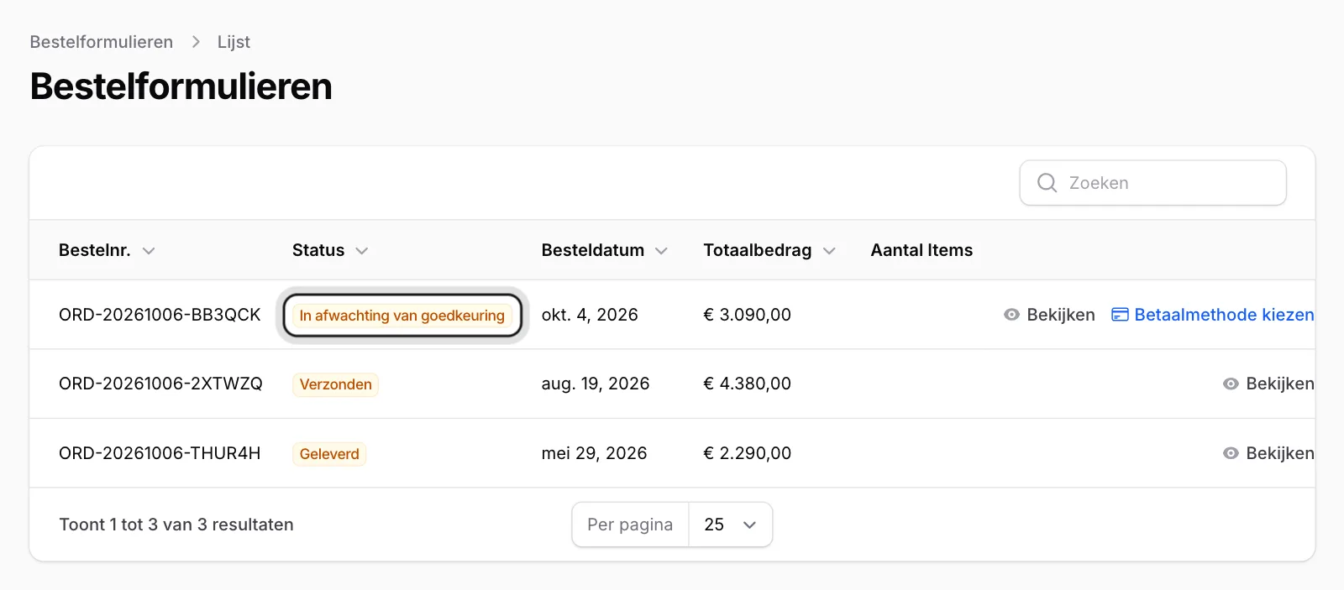The image size is (1344, 590).
Task: View order ORD-20261006-2XTWZQ via Bekijken
Action: 1269,384
